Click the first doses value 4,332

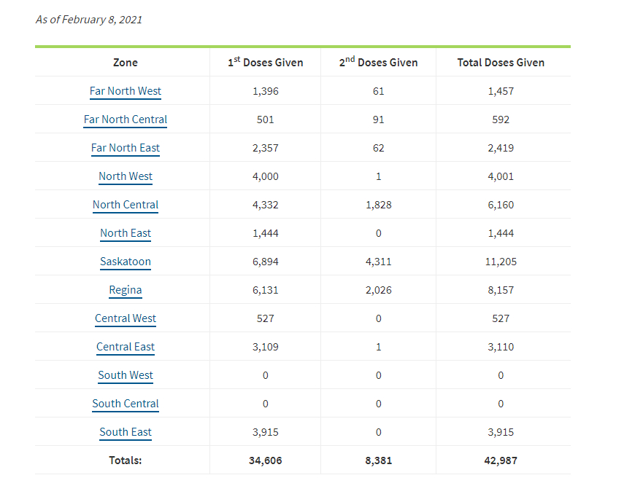coord(266,205)
